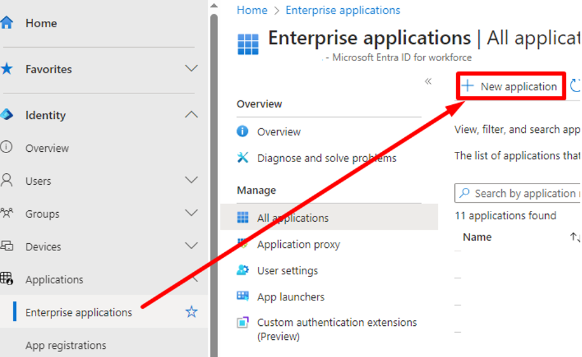Sort the list by Name column
This screenshot has width=582, height=357.
(x=477, y=237)
